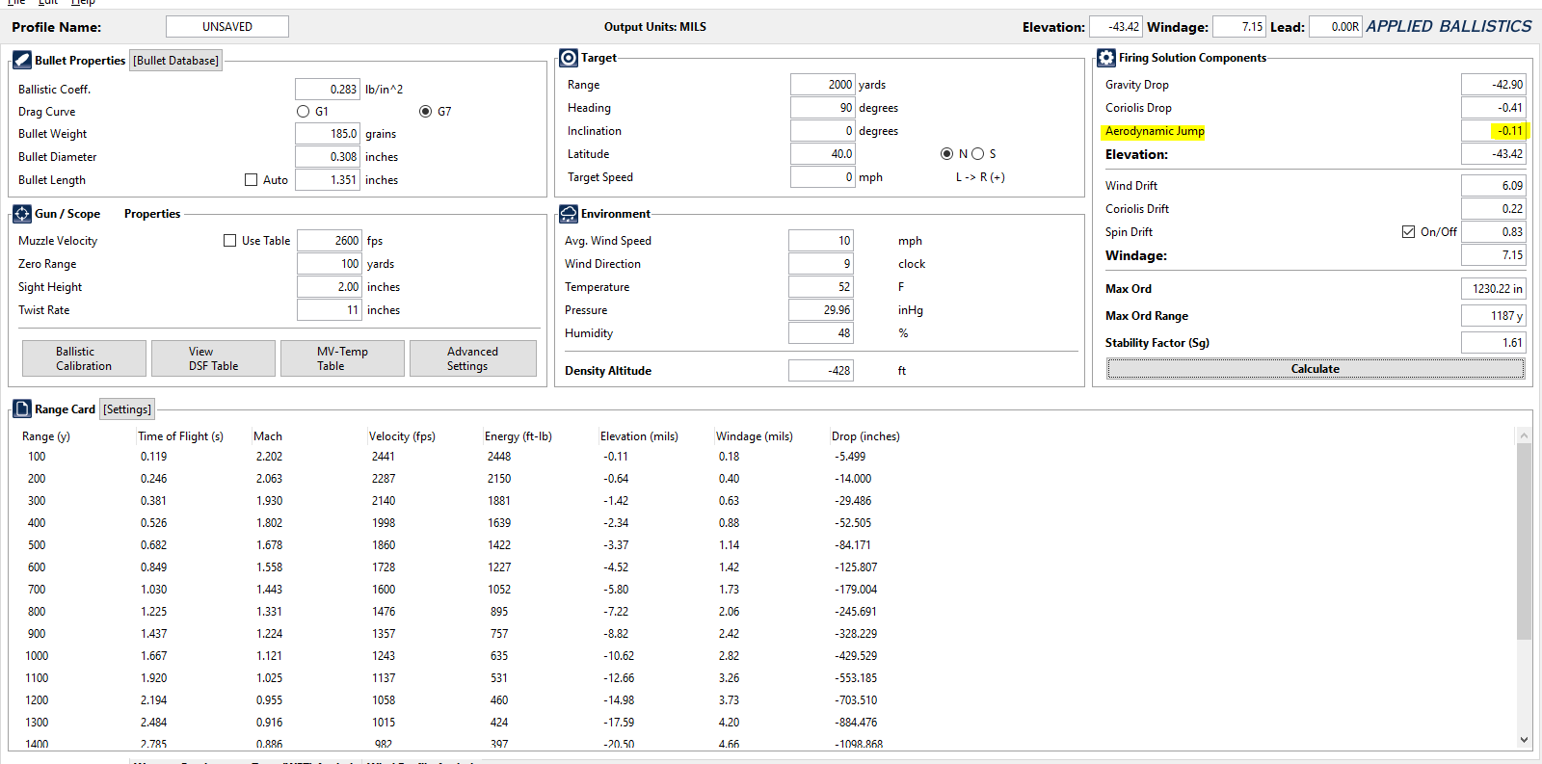Viewport: 1542px width, 764px height.
Task: Click the Environment cloud icon
Action: pos(569,214)
